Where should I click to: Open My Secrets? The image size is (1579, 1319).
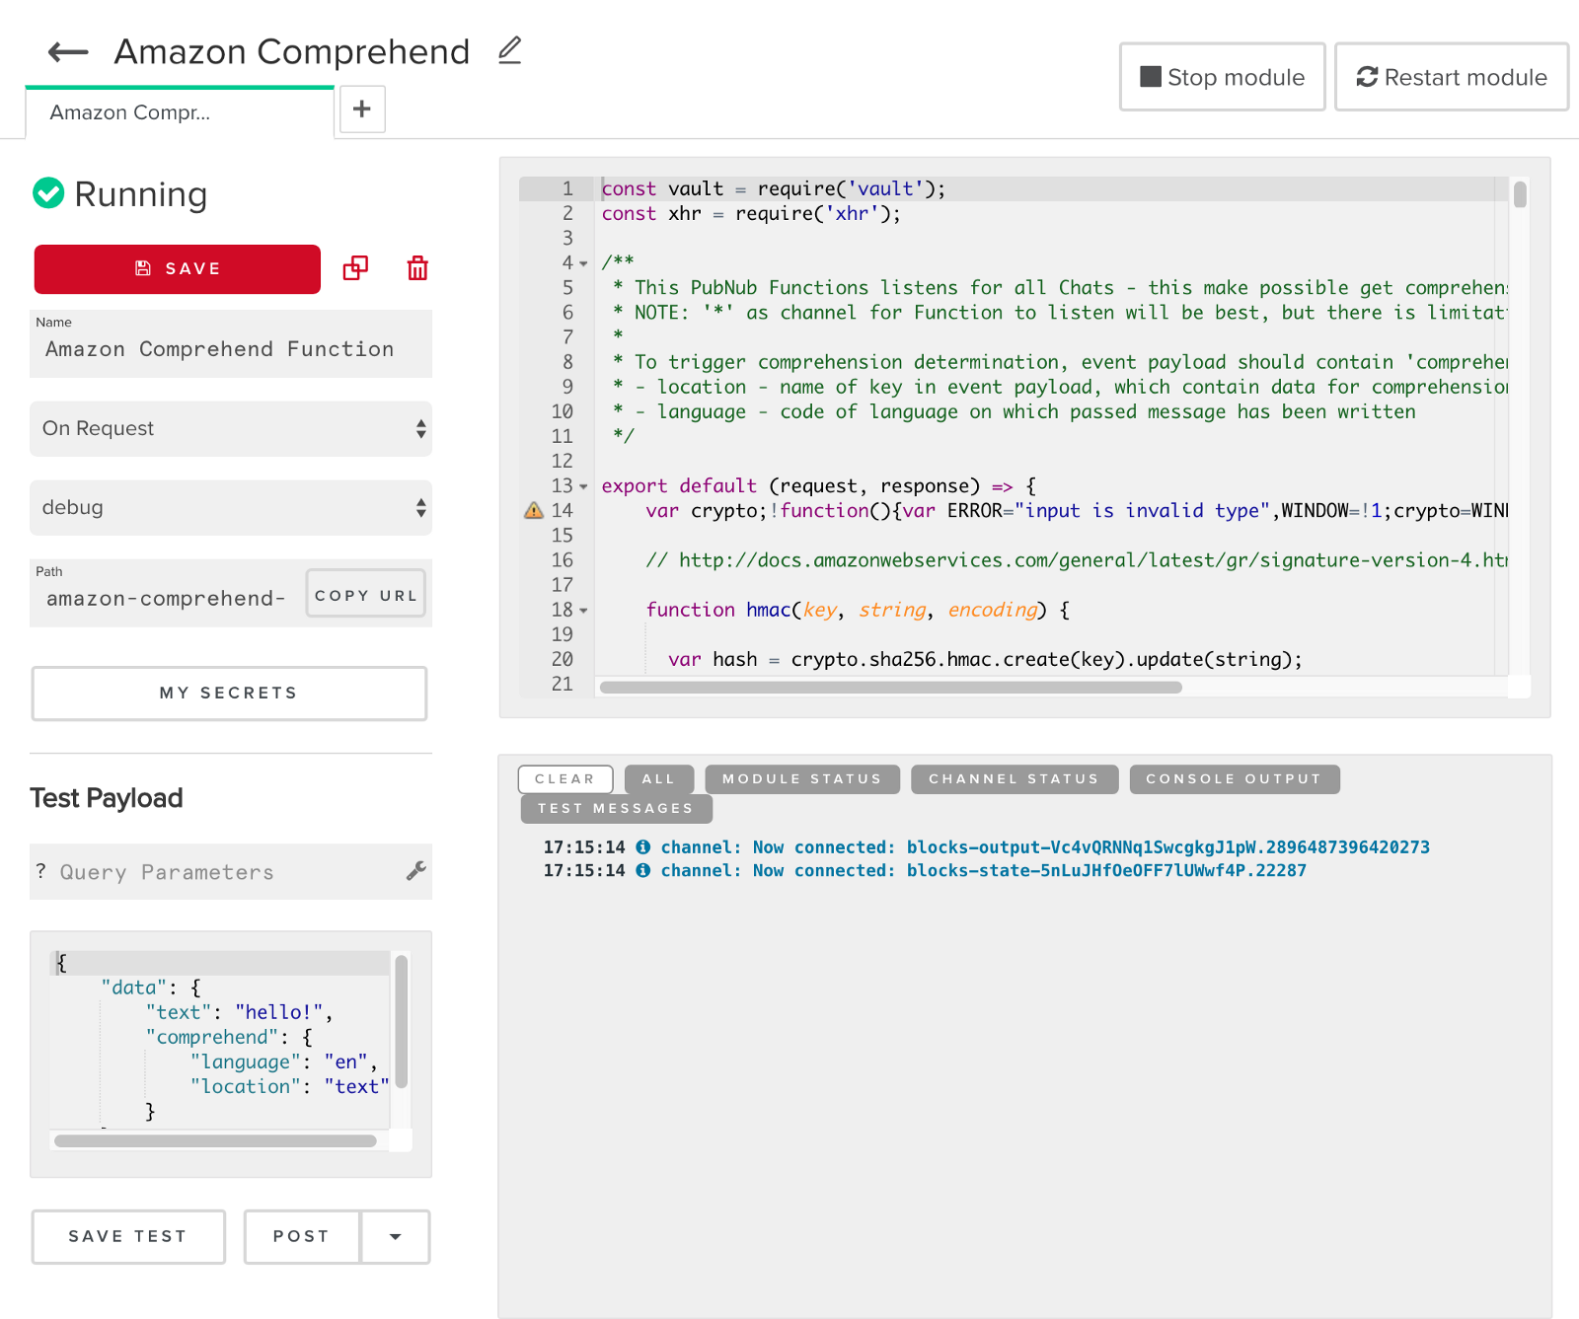[229, 694]
